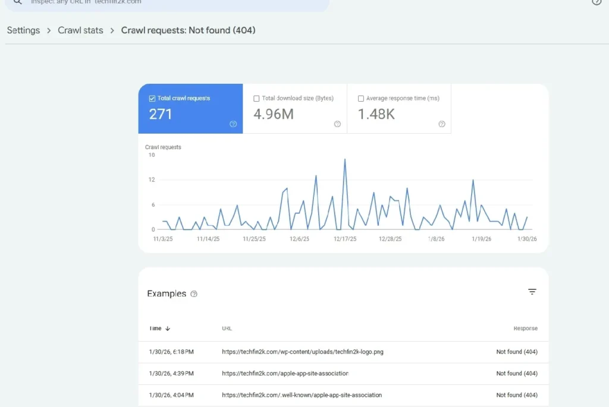Viewport: 609px width, 407px height.
Task: Click Not found (404) in the 6:18 PM row
Action: coord(517,352)
